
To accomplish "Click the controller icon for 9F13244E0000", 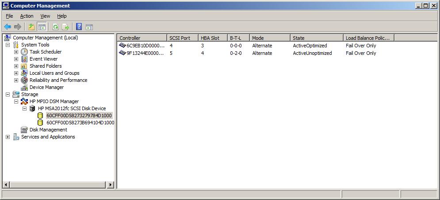I will 122,53.
